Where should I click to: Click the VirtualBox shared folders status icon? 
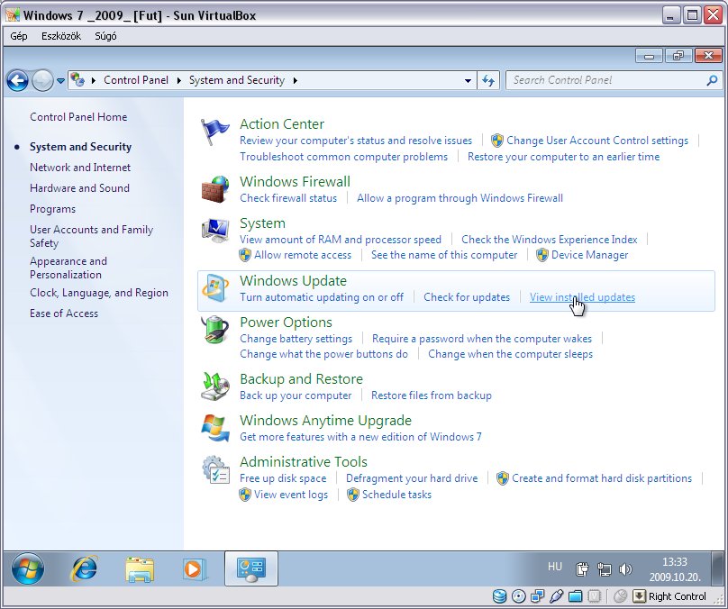[x=576, y=596]
